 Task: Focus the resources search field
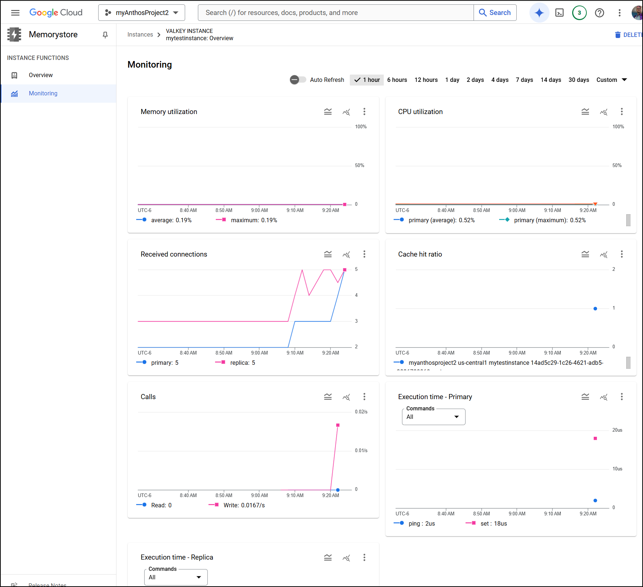tap(336, 13)
